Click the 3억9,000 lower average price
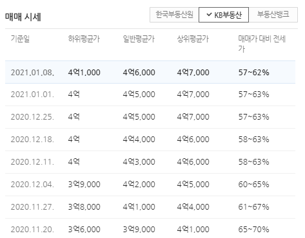305x238 pixels. click(84, 185)
